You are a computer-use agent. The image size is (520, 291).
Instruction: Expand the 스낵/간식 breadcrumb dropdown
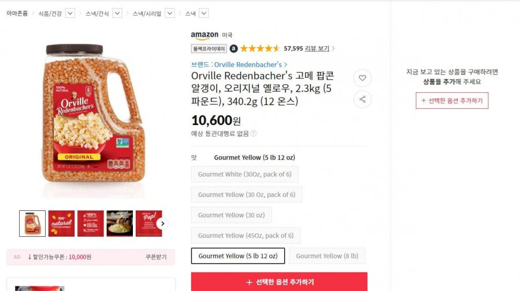point(117,14)
